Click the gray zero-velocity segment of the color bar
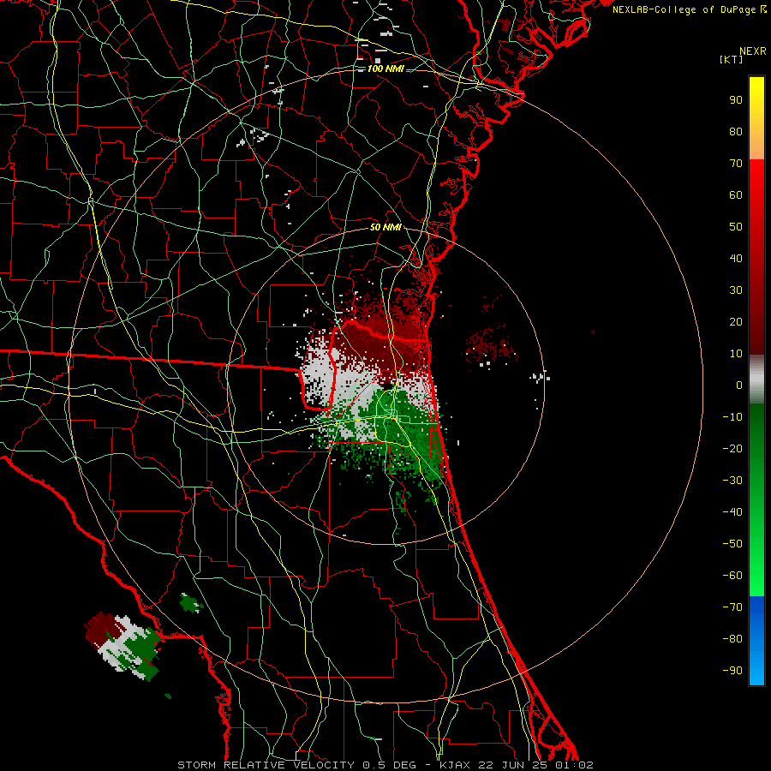771x771 pixels. click(756, 380)
